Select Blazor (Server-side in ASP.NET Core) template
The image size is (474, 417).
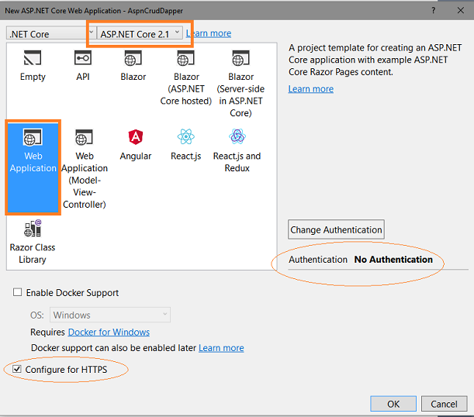point(240,84)
